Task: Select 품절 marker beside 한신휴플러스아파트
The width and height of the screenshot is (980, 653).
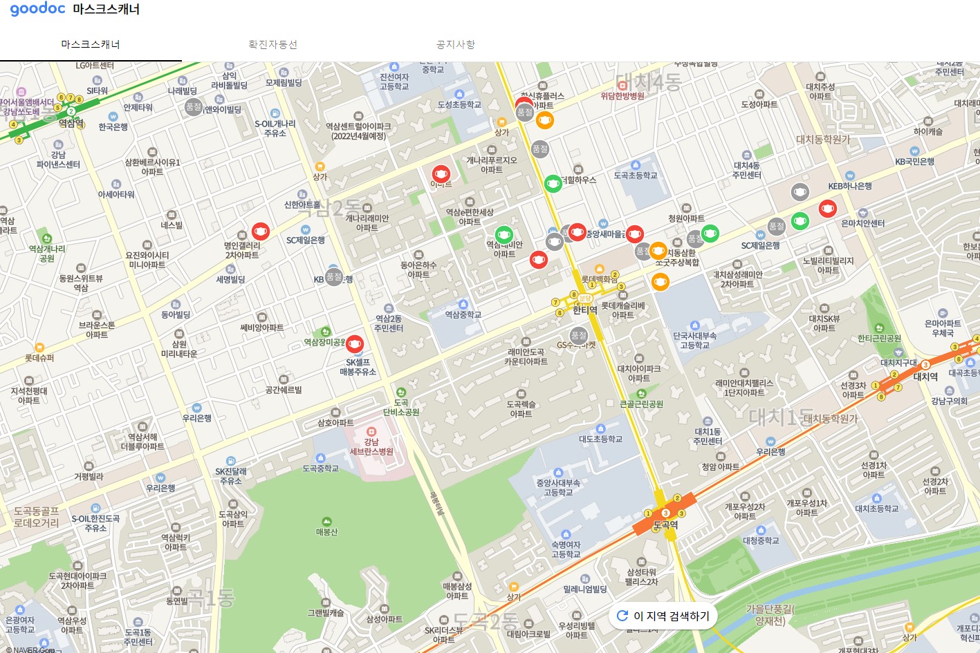Action: pyautogui.click(x=525, y=112)
